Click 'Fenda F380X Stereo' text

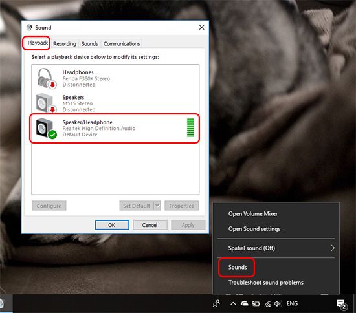[x=86, y=78]
